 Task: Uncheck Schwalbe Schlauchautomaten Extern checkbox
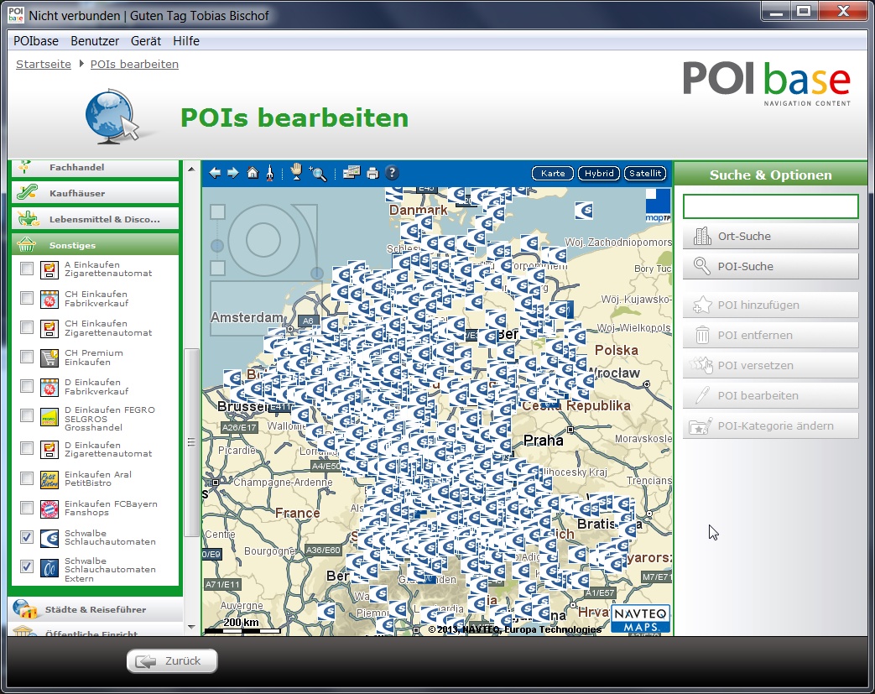27,566
